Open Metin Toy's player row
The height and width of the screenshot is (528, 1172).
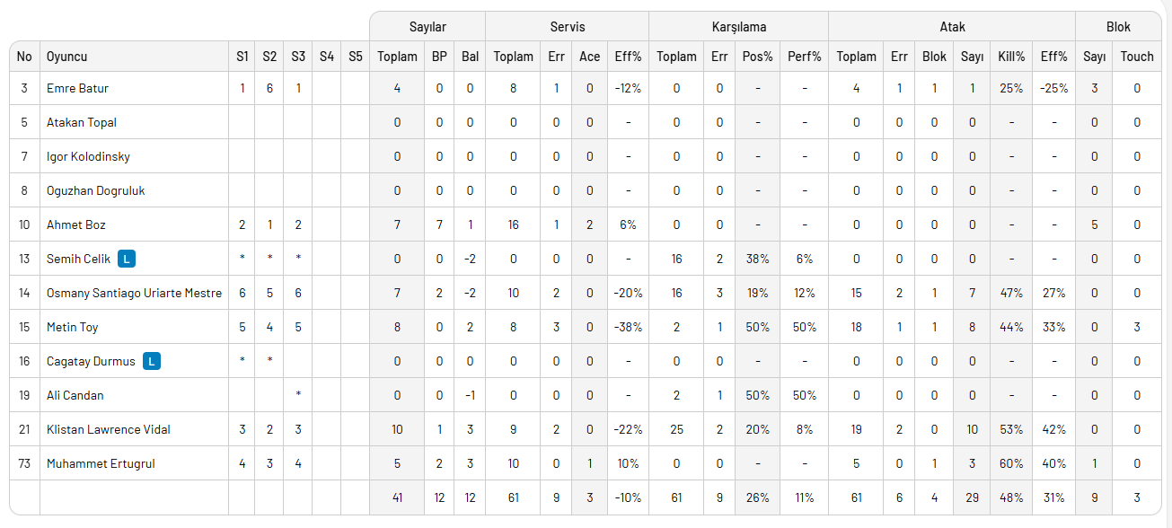[72, 327]
